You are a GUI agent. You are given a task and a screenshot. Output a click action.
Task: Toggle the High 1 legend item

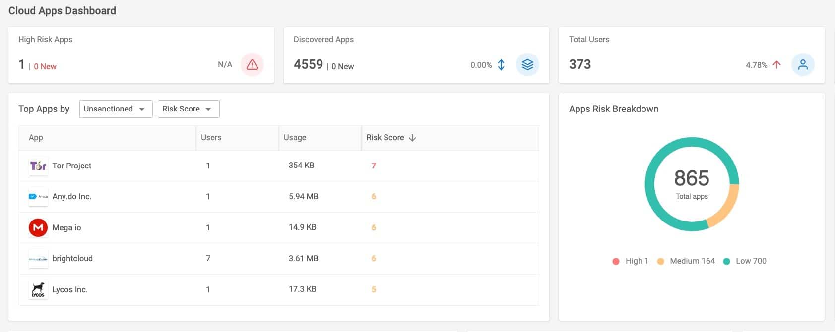point(631,261)
